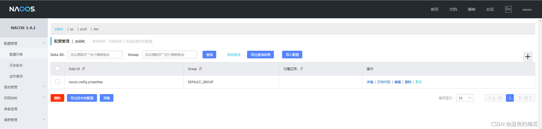
Task: Open 首页 in the top navigation
Action: point(435,9)
